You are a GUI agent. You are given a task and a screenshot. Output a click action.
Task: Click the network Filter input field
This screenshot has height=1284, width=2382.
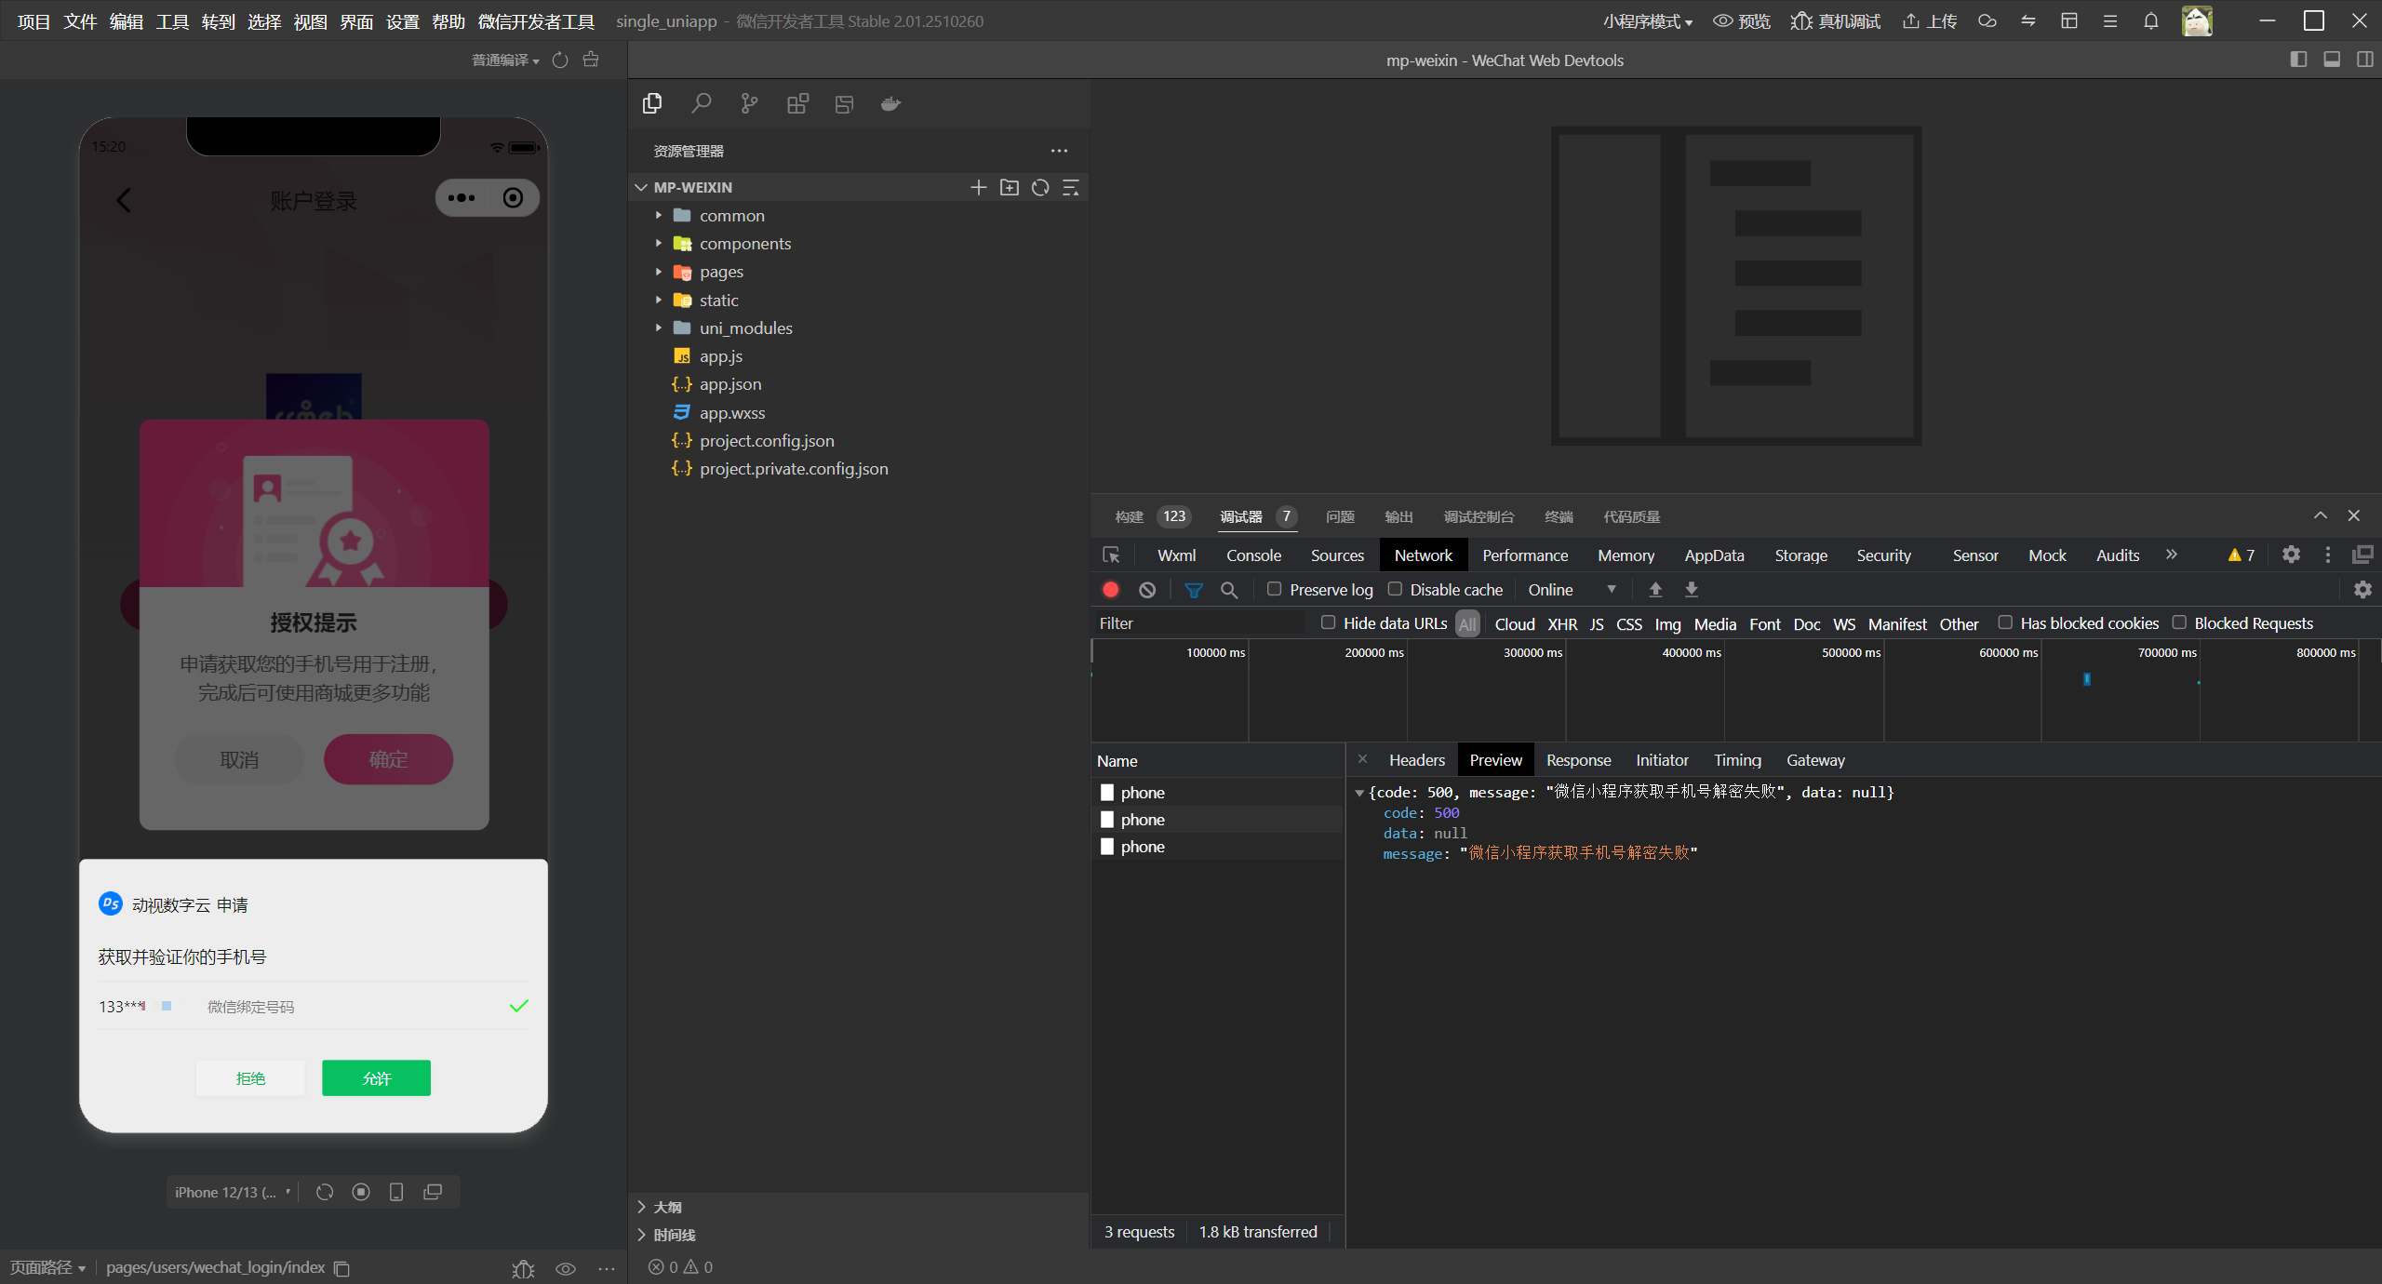(x=1200, y=623)
